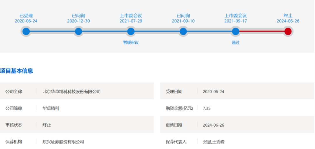The width and height of the screenshot is (315, 149).
Task: Click sponsor 东兴证券股份有限公司
Action: (x=63, y=142)
